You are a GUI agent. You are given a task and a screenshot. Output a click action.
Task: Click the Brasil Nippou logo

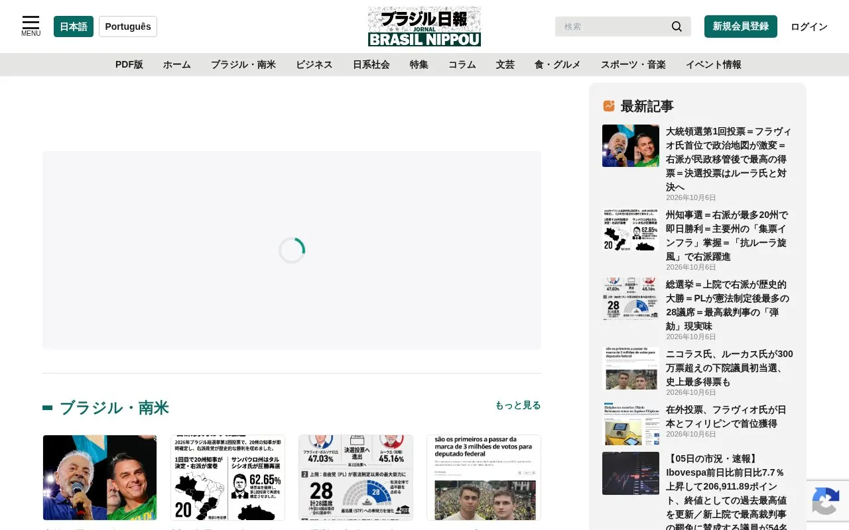pyautogui.click(x=424, y=26)
